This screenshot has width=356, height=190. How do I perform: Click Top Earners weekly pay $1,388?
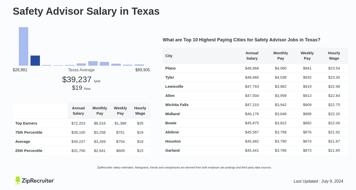(x=120, y=123)
